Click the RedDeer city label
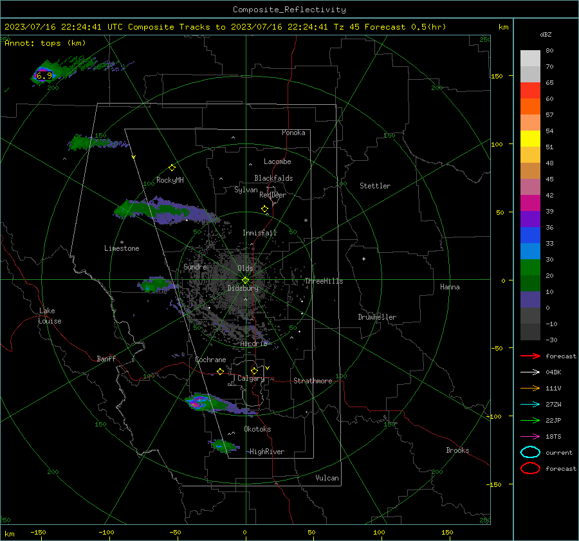This screenshot has height=541, width=579. (x=273, y=195)
